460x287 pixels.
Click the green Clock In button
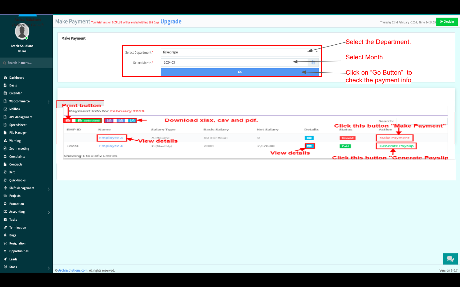pos(447,22)
